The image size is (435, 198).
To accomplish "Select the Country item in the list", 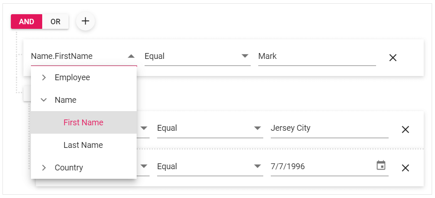I will [69, 168].
